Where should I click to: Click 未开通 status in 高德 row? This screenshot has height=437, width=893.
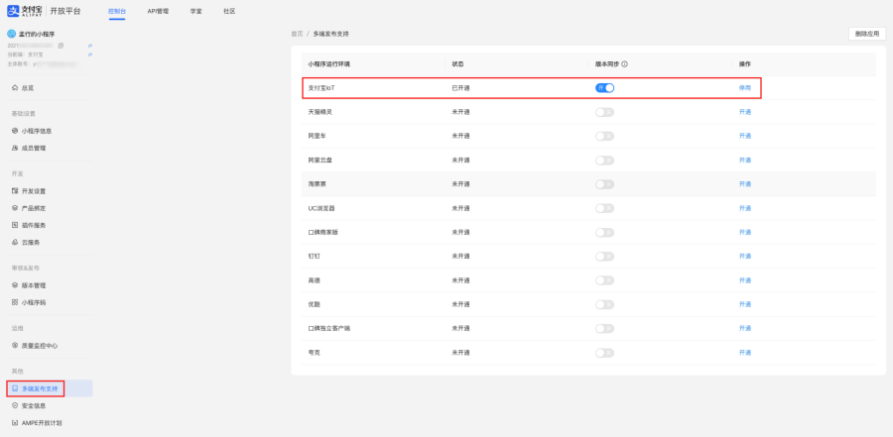pyautogui.click(x=460, y=280)
